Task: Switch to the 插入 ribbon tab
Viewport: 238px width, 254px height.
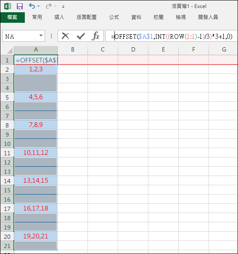Action: click(x=59, y=17)
